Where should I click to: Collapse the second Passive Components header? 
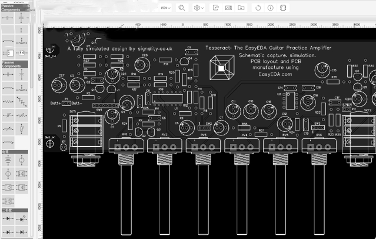pyautogui.click(x=15, y=64)
